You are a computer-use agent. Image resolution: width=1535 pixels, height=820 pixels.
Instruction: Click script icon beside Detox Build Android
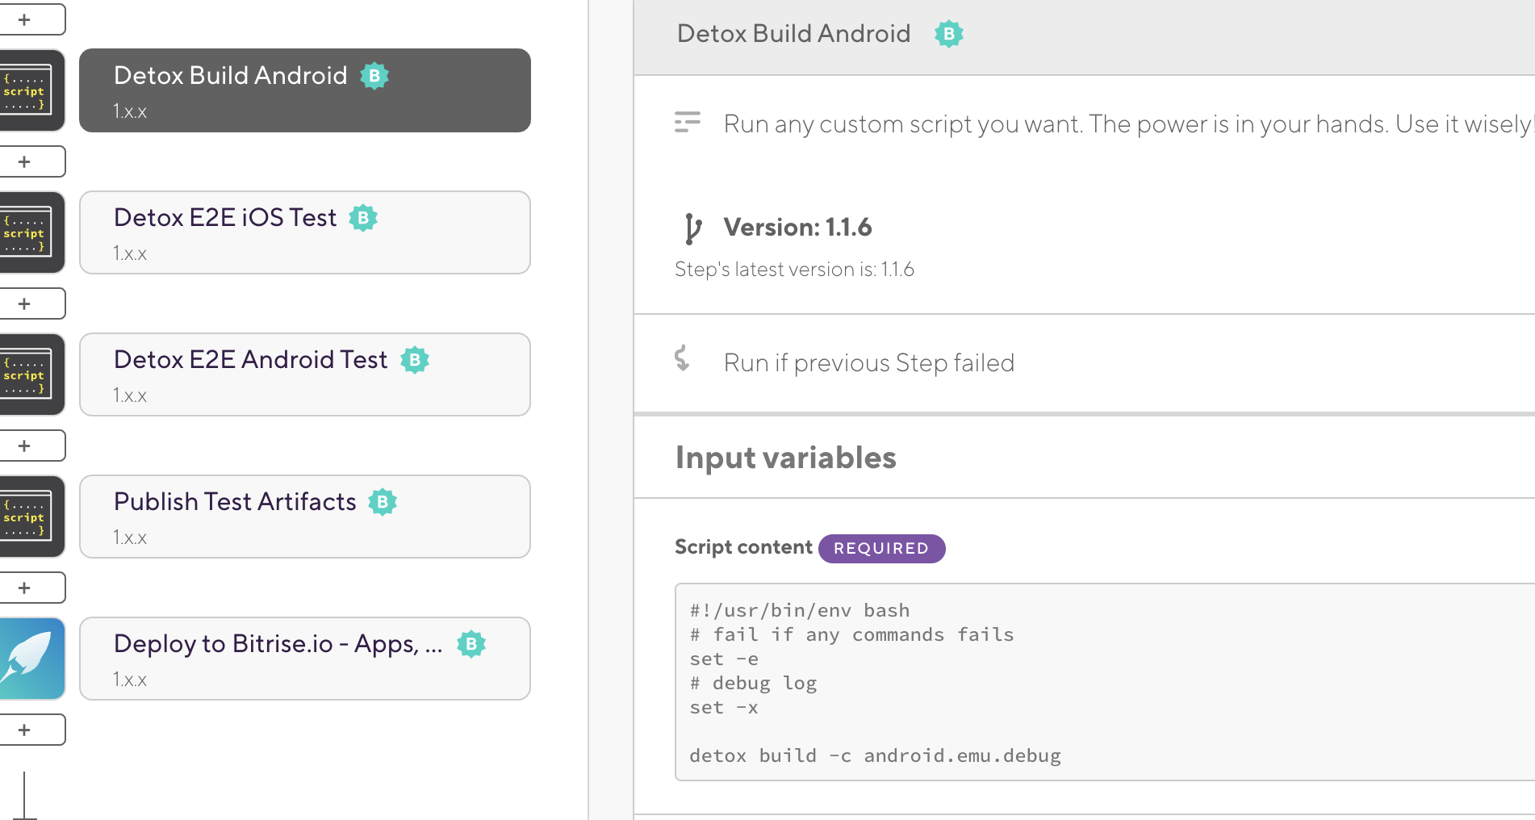(31, 90)
